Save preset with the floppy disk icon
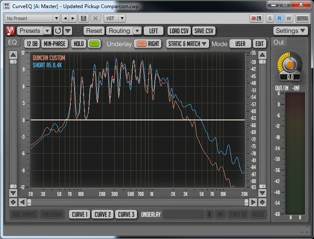Viewport: 314px width, 239px height. [x=84, y=18]
